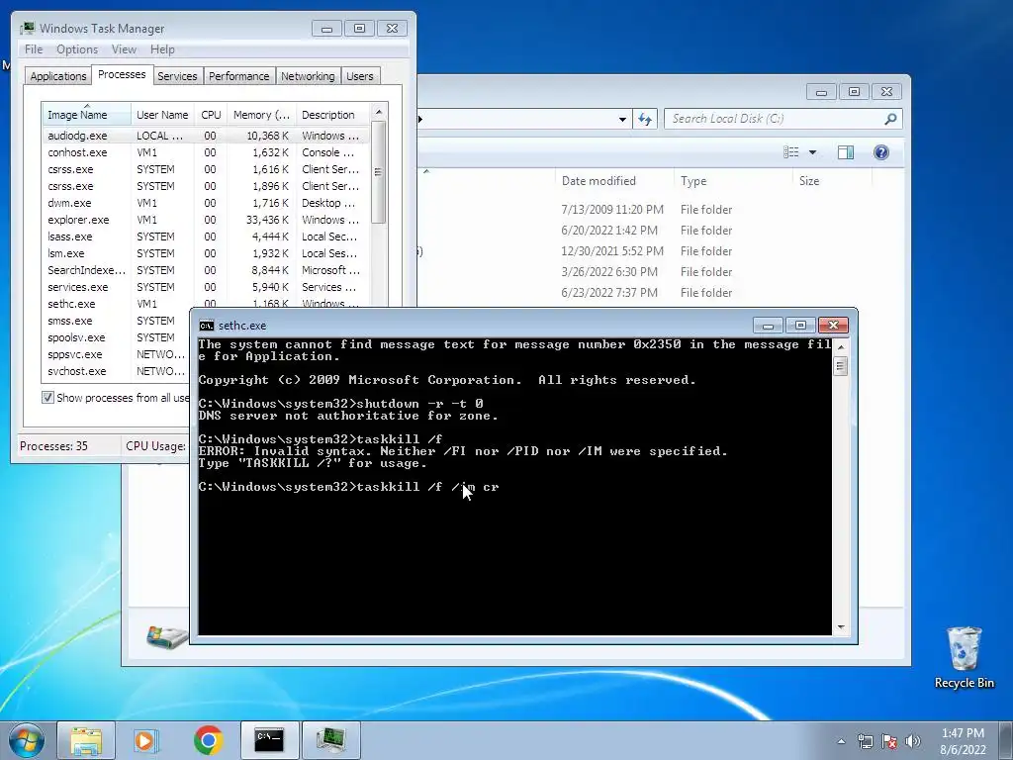Launch Windows Media Player from taskbar

(146, 740)
